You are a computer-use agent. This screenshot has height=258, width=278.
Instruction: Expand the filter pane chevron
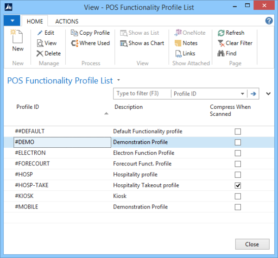(x=268, y=94)
